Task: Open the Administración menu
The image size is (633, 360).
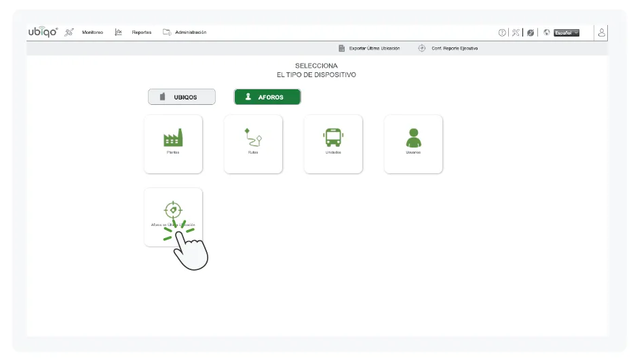Action: 191,32
